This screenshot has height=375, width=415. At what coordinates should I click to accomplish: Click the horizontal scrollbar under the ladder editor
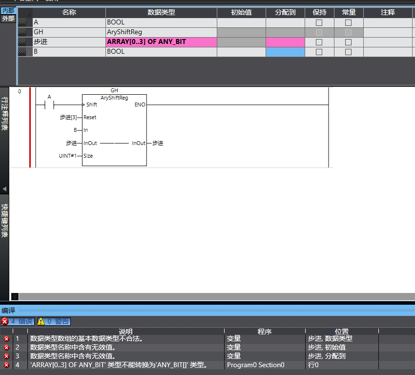(x=215, y=296)
